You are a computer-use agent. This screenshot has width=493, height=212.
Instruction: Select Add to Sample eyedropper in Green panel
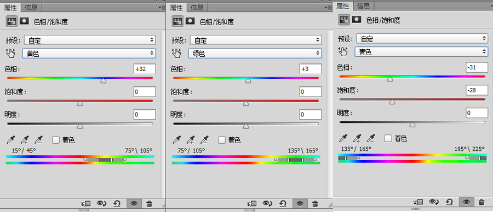tap(191, 139)
